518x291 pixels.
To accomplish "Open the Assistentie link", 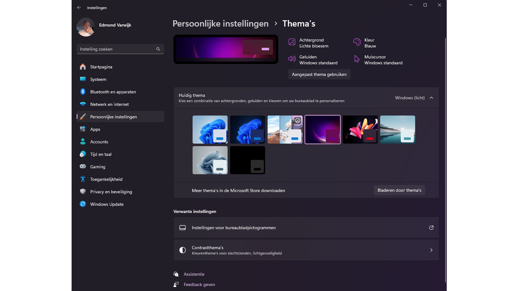I will (194, 274).
